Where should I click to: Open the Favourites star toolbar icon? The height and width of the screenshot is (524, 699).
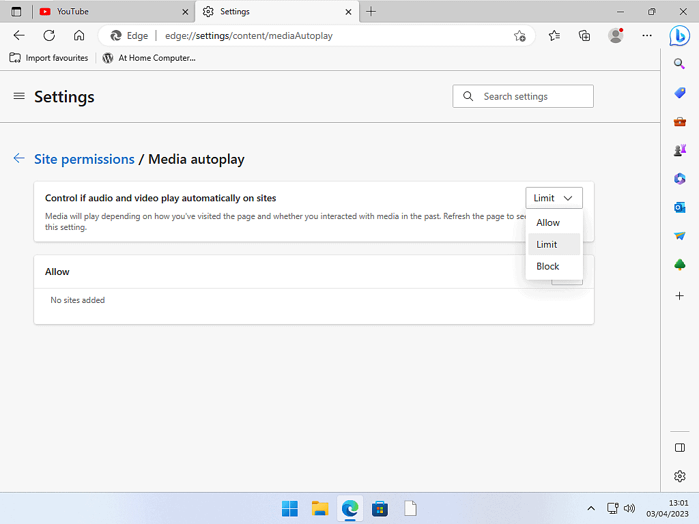coord(554,35)
